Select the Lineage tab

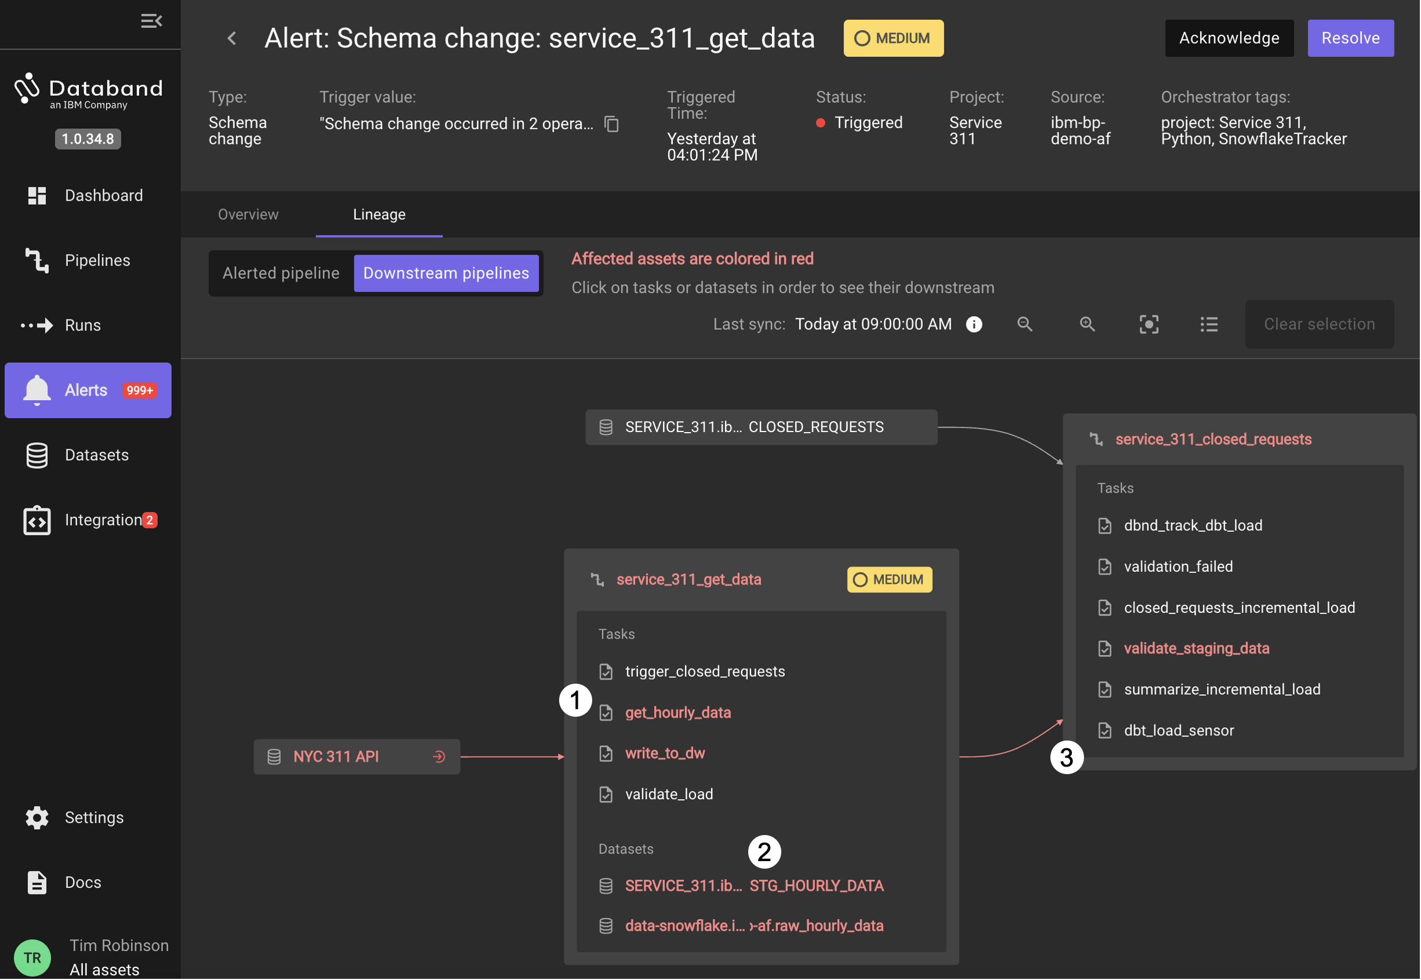(379, 215)
